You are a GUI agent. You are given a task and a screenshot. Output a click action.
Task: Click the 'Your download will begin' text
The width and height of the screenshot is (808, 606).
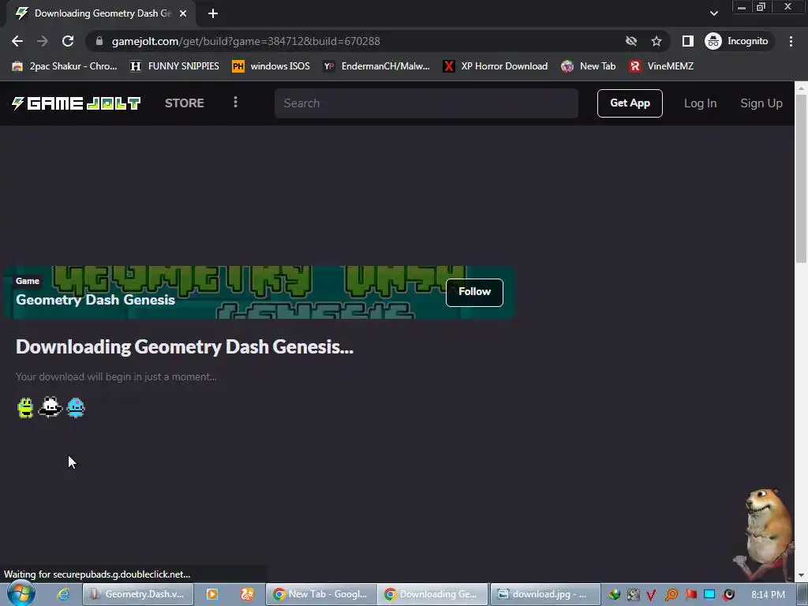coord(116,376)
